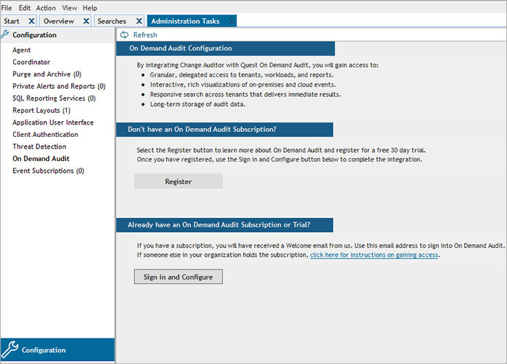This screenshot has height=364, width=507.
Task: Open the View menu
Action: coord(70,8)
